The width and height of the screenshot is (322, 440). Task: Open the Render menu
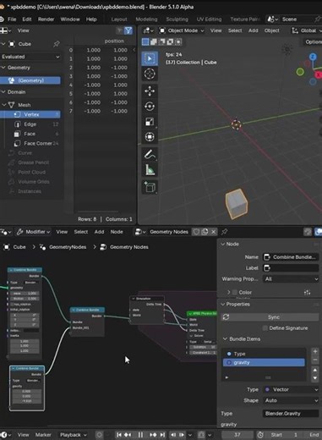[x=46, y=19]
